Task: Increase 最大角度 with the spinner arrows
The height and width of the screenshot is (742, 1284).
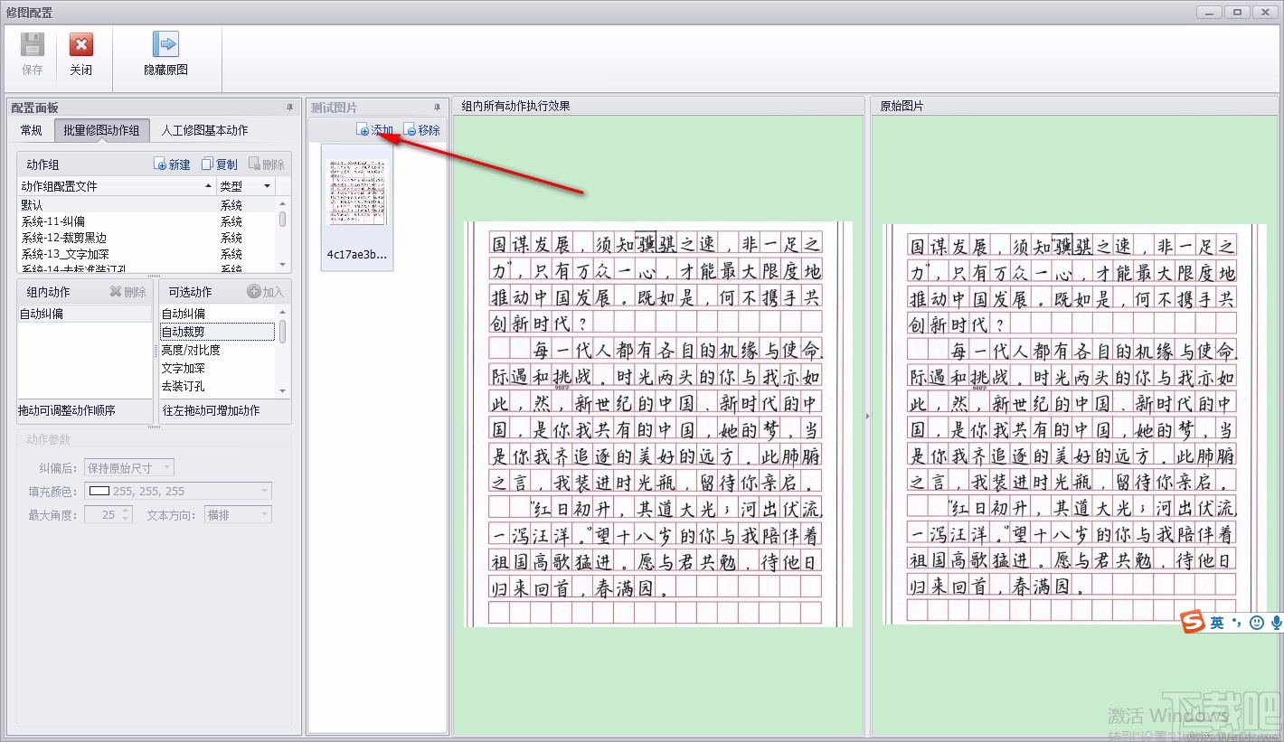Action: (x=126, y=511)
